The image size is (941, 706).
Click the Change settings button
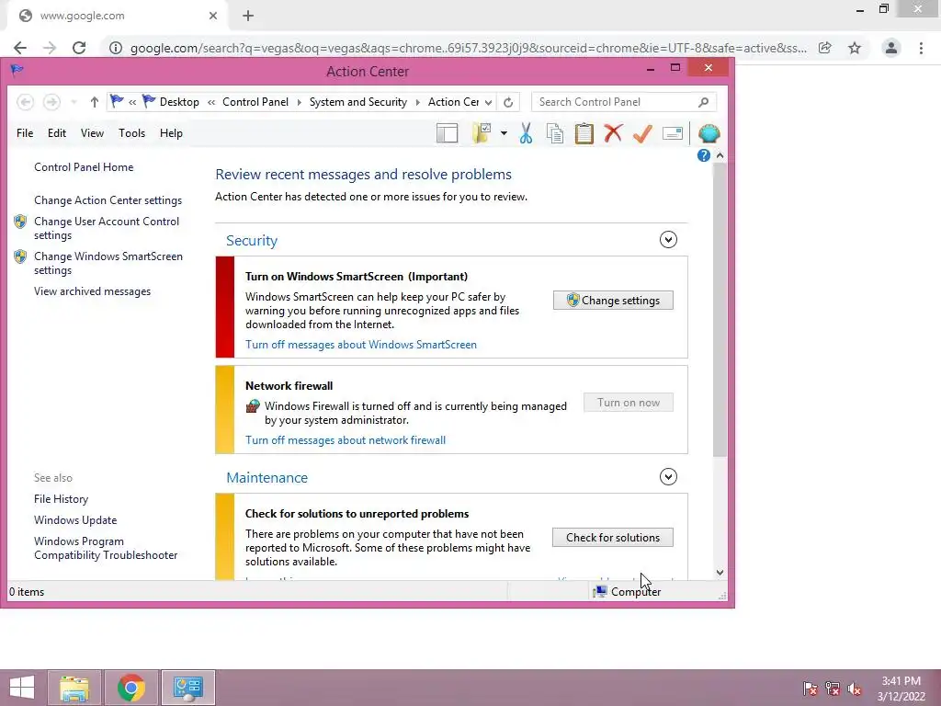613,301
